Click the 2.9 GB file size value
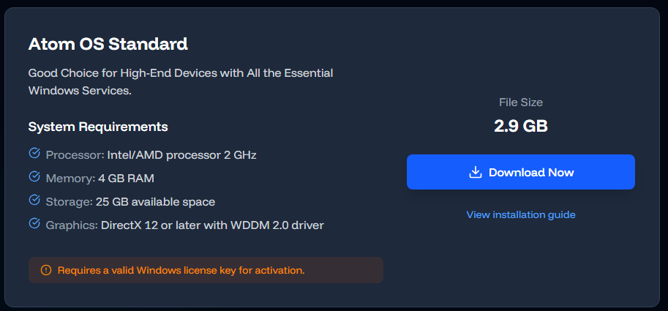The width and height of the screenshot is (668, 311). (x=521, y=126)
